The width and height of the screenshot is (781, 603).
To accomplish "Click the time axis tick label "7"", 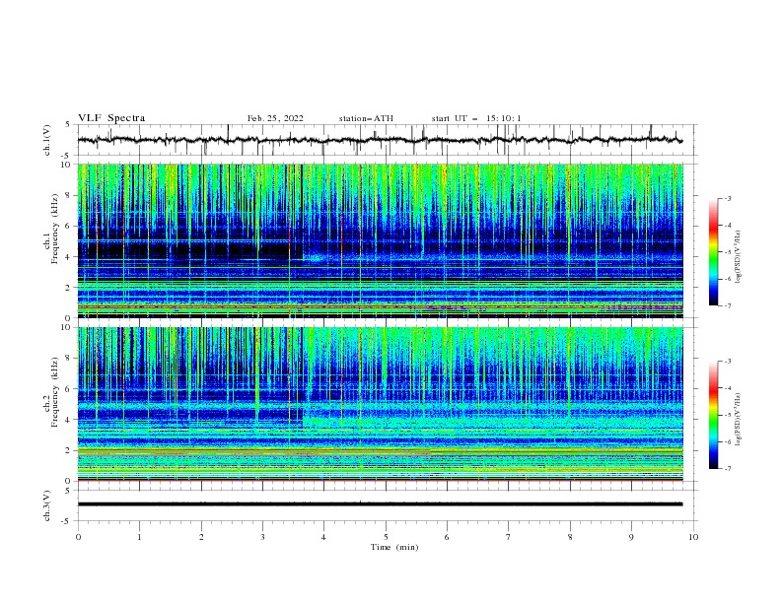I will pos(509,537).
